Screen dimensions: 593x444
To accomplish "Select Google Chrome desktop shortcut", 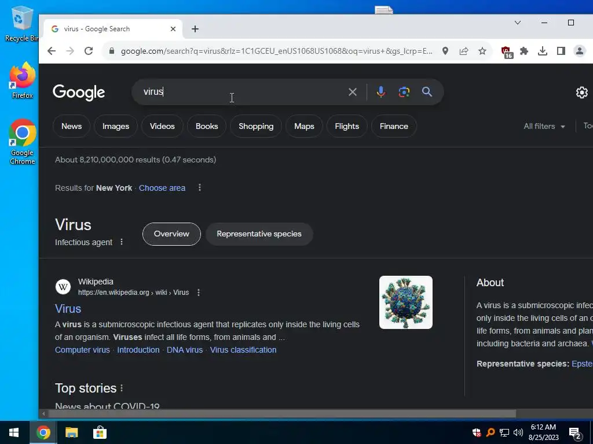I will (x=23, y=142).
